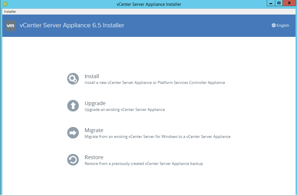297x196 pixels.
Task: Click the Upgrade arrow icon
Action: coord(73,106)
